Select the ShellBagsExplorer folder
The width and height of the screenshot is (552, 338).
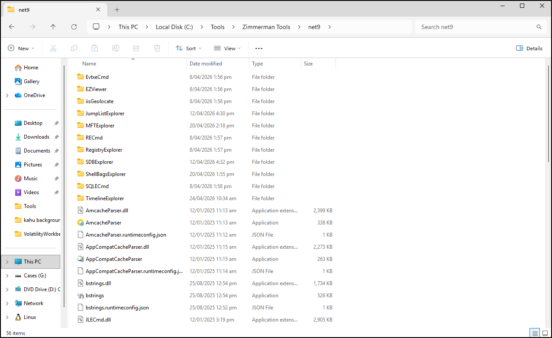(106, 174)
